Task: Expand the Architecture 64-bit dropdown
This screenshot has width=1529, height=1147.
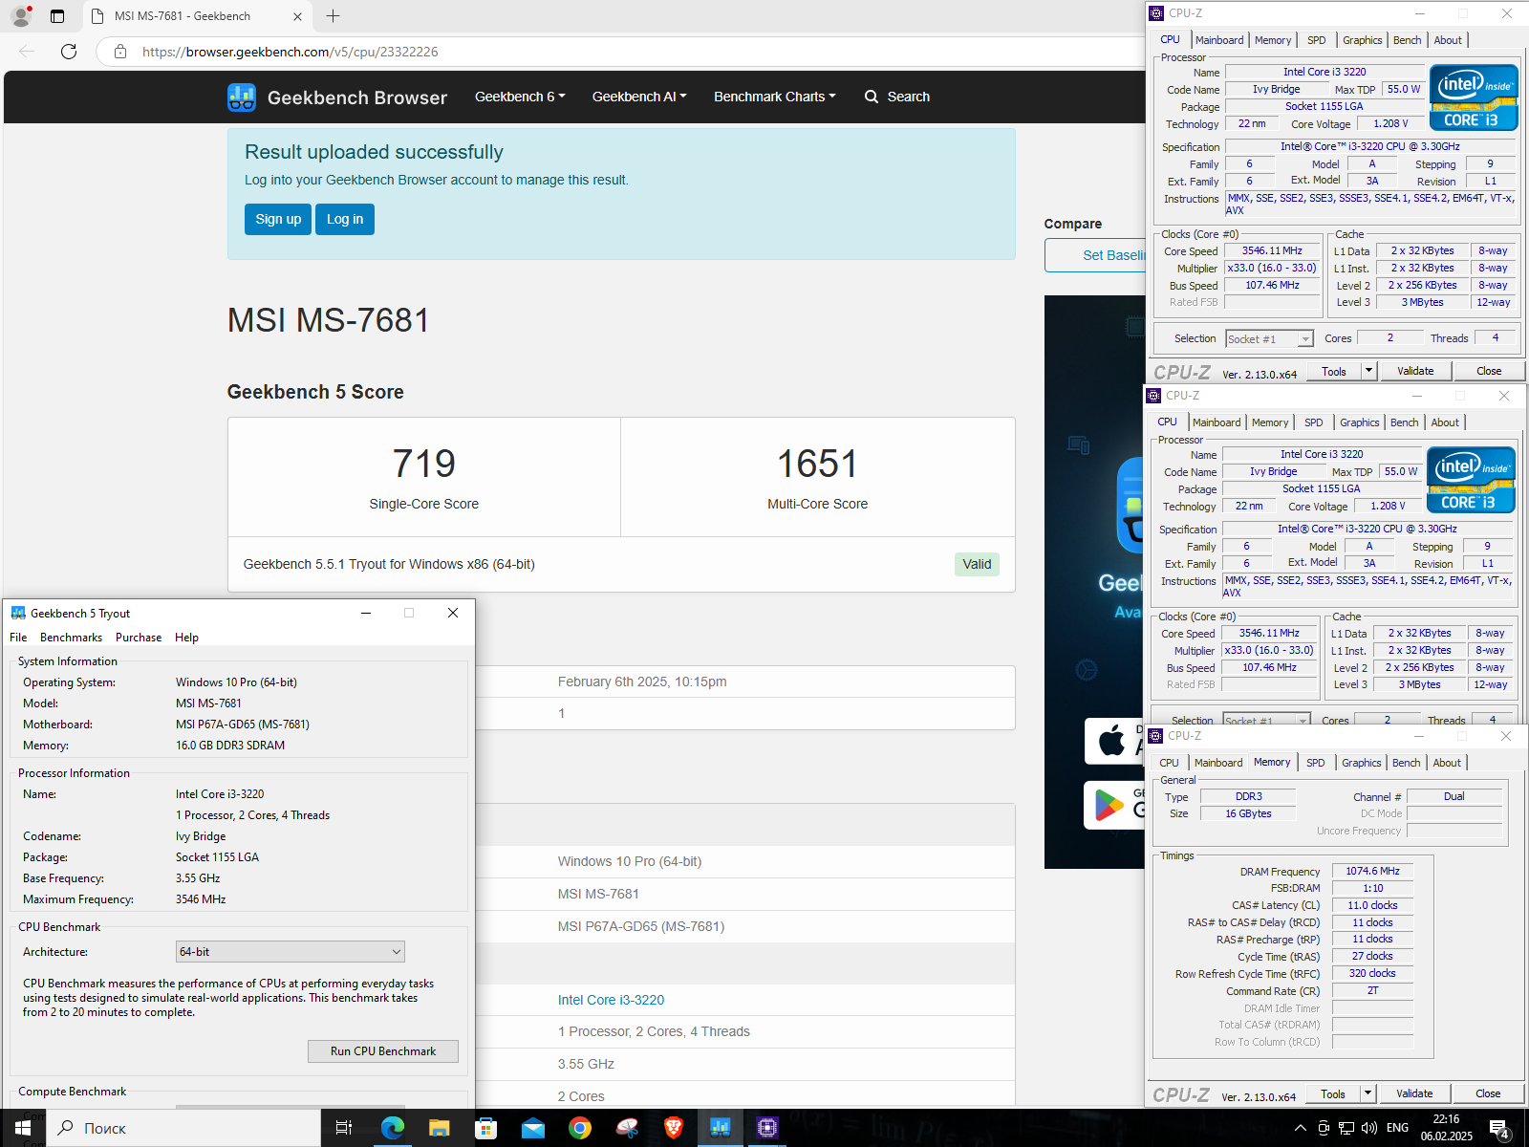Action: pyautogui.click(x=291, y=952)
